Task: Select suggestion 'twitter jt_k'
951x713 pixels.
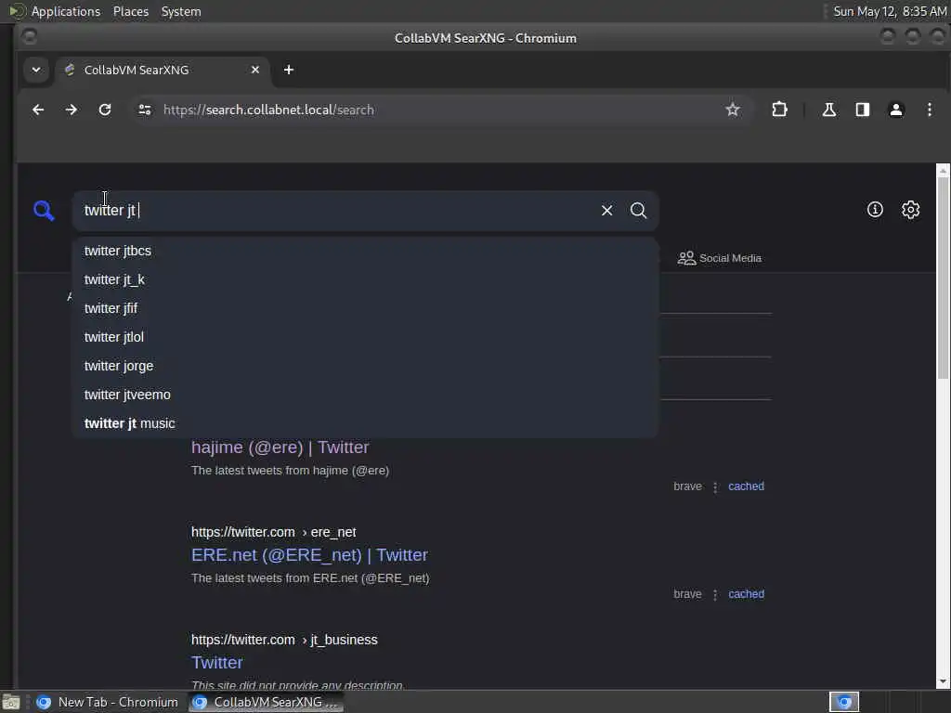Action: click(365, 279)
